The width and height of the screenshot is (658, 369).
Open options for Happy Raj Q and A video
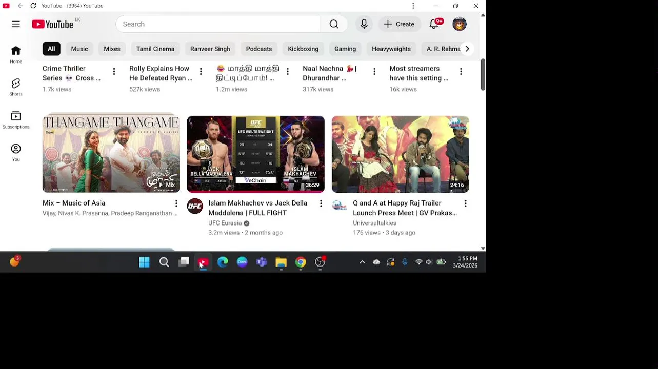coord(465,203)
